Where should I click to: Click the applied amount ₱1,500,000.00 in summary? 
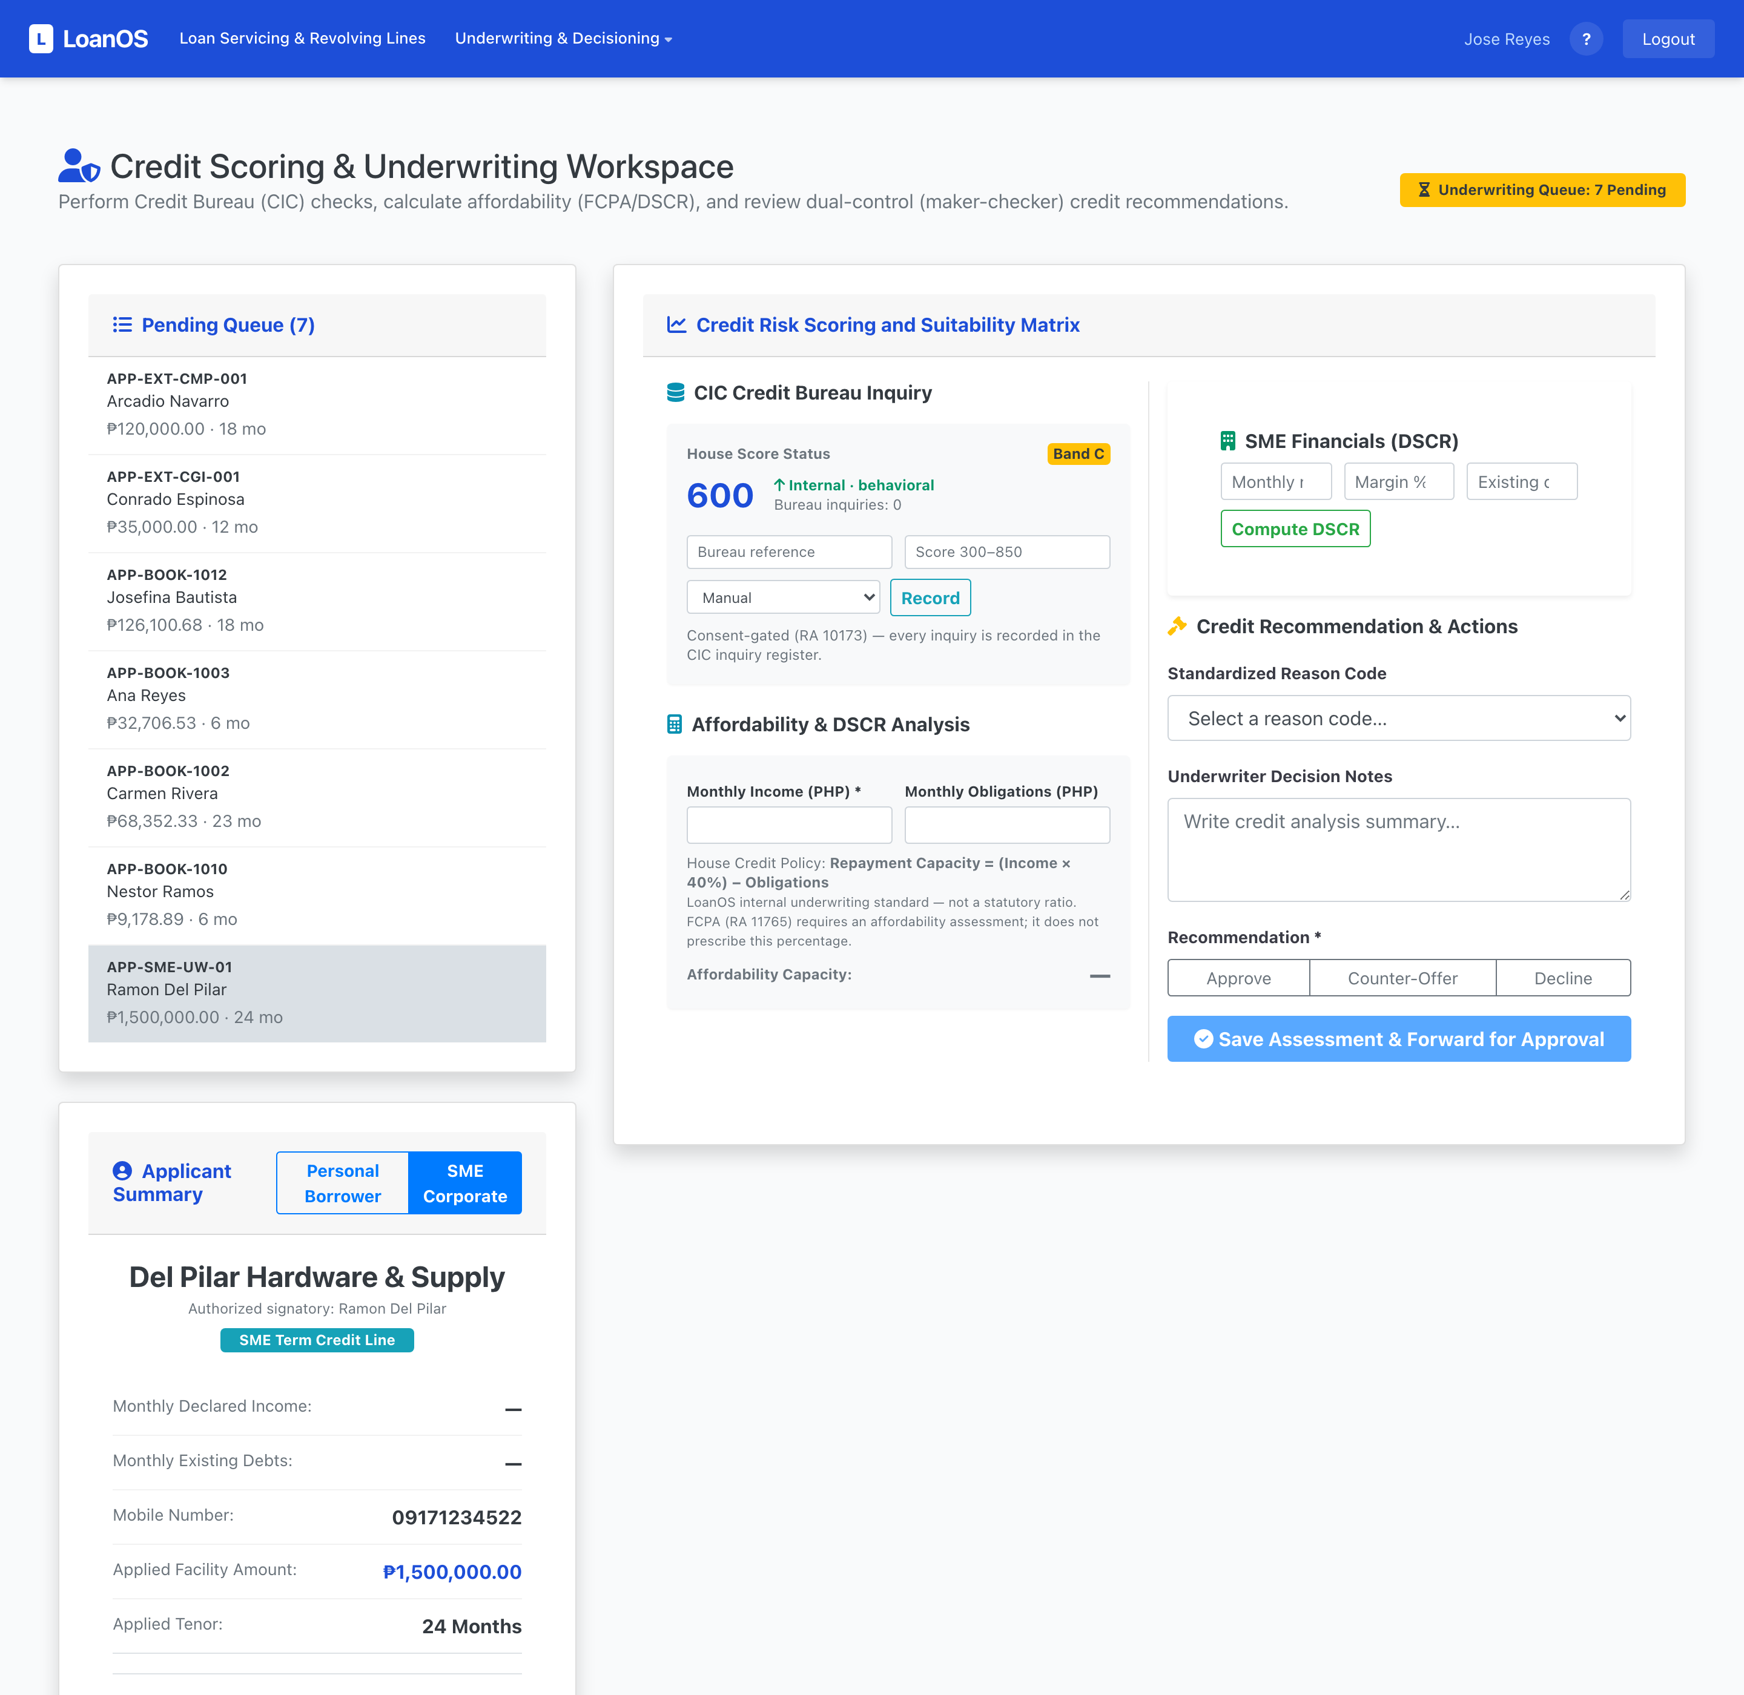point(452,1572)
